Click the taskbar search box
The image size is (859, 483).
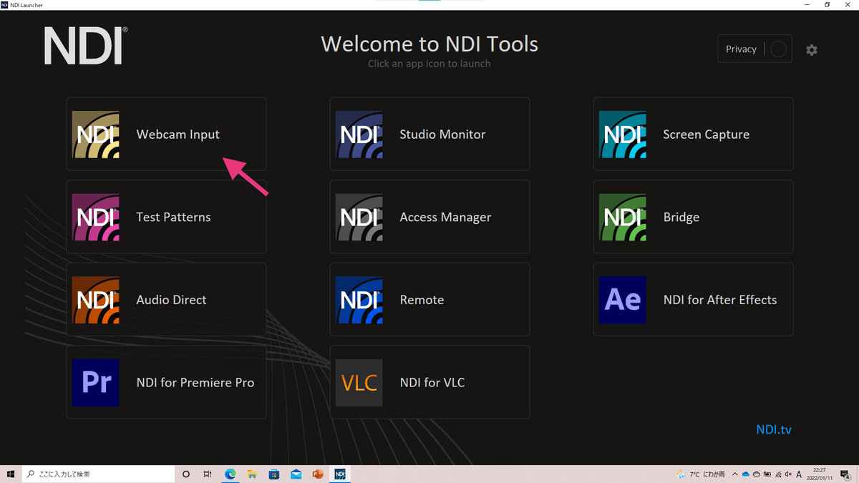(99, 474)
